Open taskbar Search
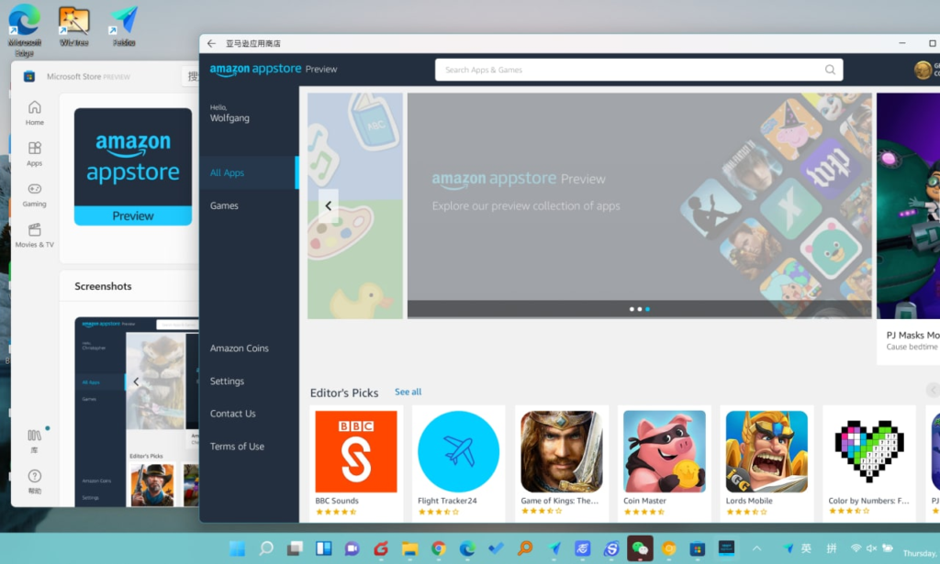Viewport: 940px width, 564px height. point(266,548)
